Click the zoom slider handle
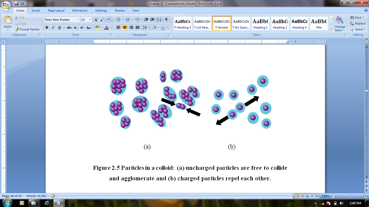This screenshot has width=369, height=207. tap(350, 196)
